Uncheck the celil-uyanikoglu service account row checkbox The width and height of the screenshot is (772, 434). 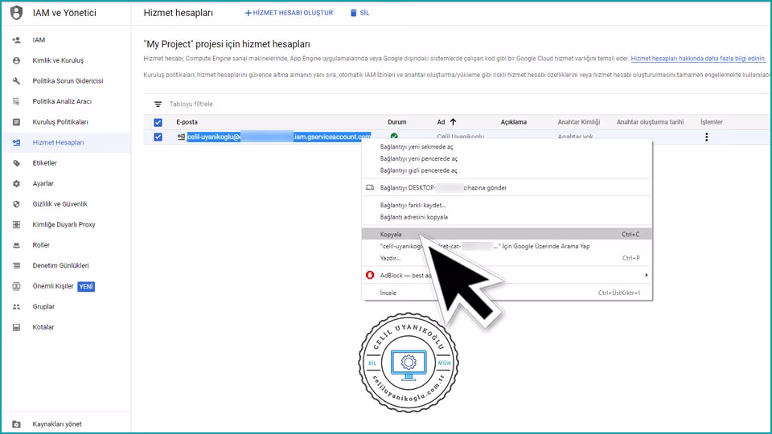[x=158, y=137]
